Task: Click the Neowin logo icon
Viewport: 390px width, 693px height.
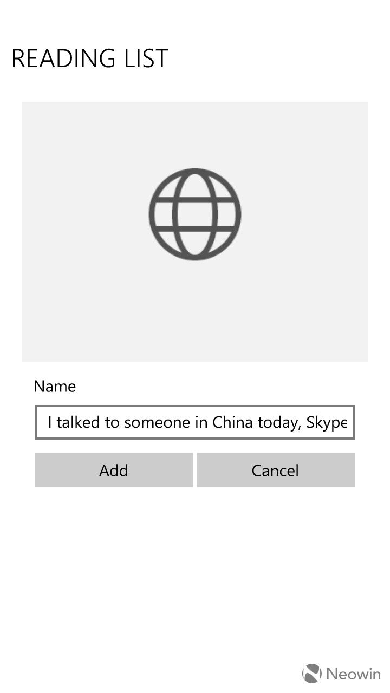Action: click(312, 673)
